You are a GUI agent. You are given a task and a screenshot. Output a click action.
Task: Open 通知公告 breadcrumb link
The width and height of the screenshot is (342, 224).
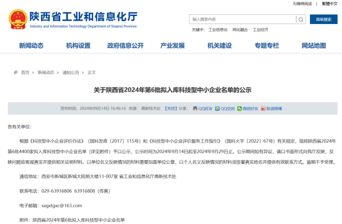point(71,72)
